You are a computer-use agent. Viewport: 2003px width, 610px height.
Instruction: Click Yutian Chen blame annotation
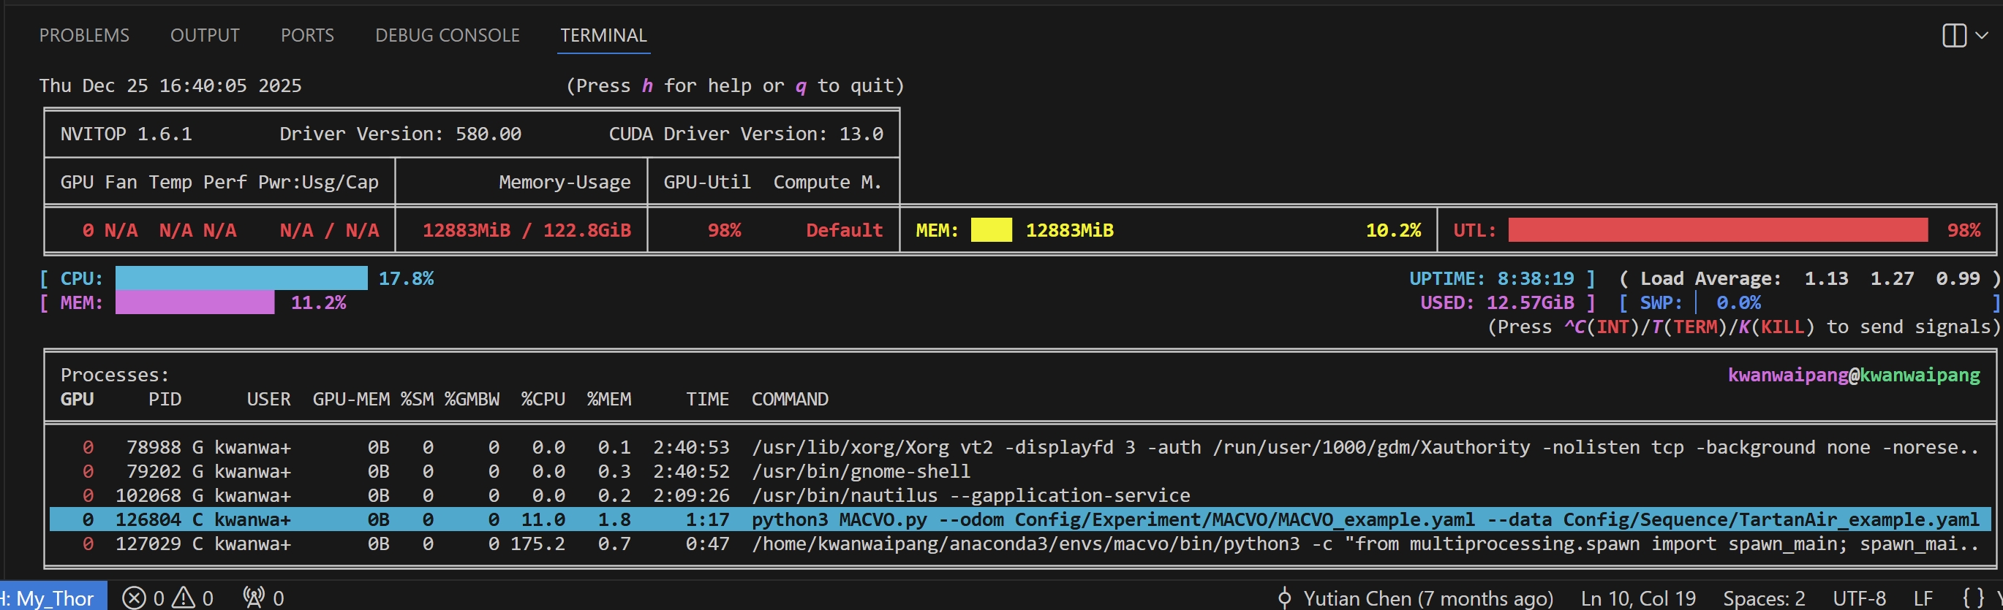pos(1427,598)
